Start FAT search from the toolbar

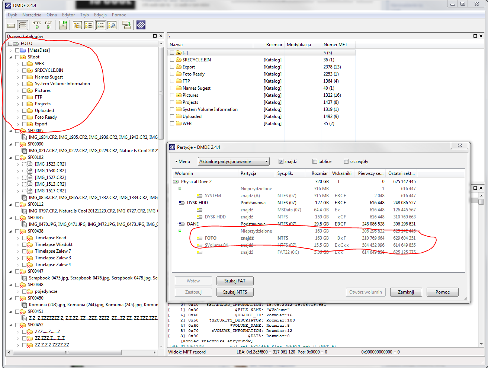point(49,25)
